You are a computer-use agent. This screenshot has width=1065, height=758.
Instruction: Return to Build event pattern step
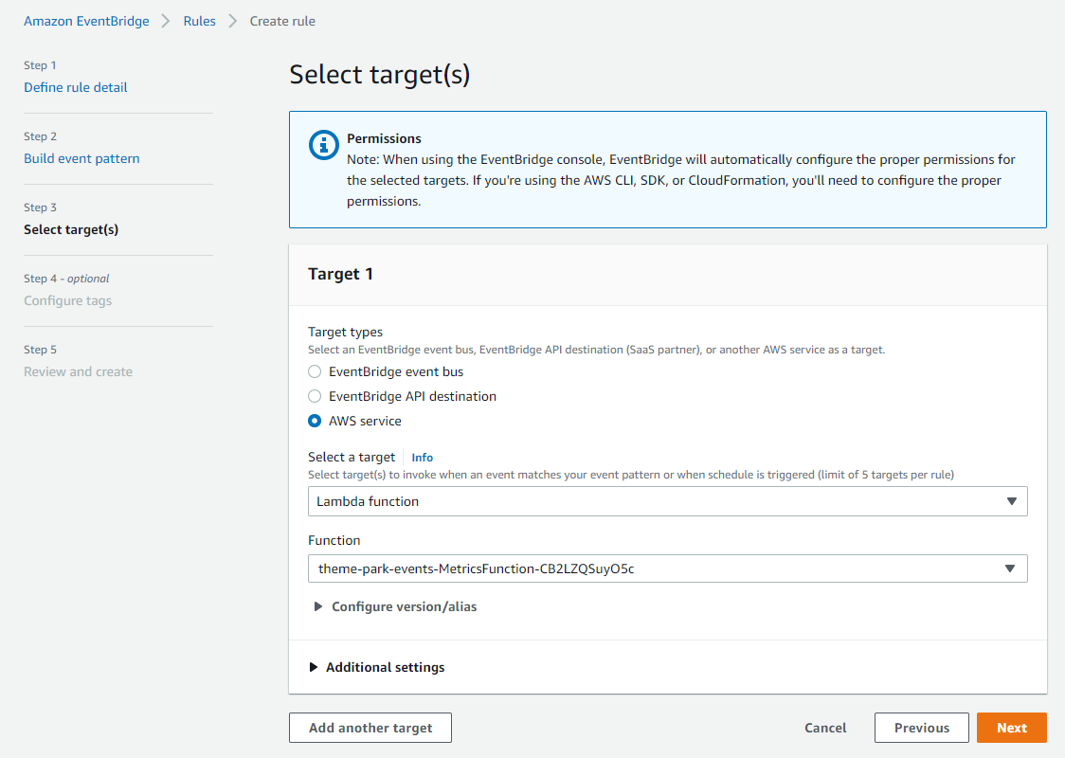(81, 158)
